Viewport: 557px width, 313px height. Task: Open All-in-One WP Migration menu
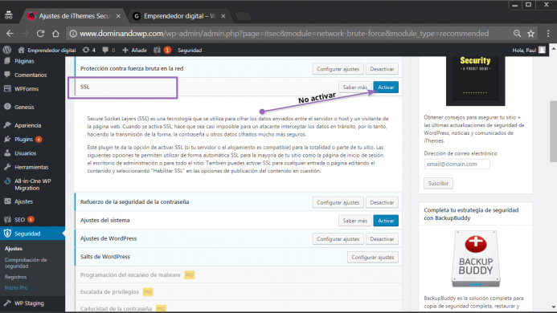32,184
